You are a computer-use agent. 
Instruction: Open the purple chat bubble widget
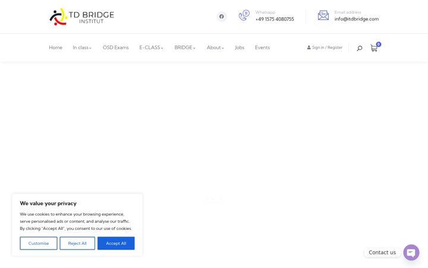(411, 253)
